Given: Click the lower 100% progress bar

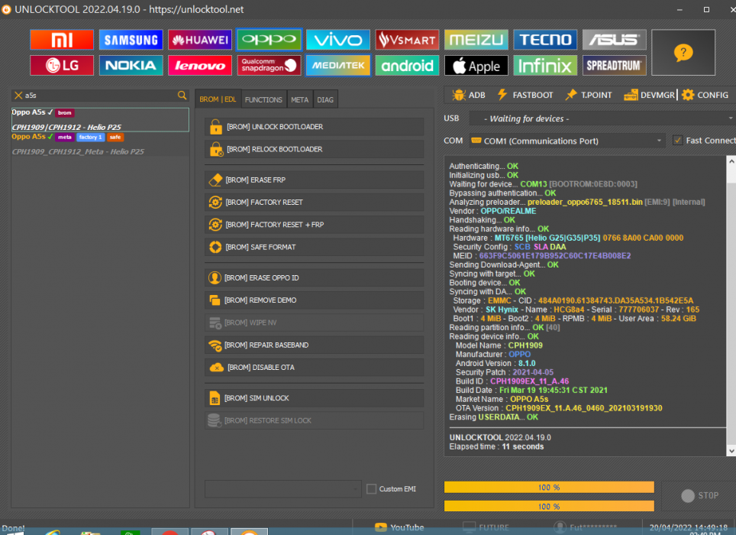Looking at the screenshot, I should tap(549, 507).
